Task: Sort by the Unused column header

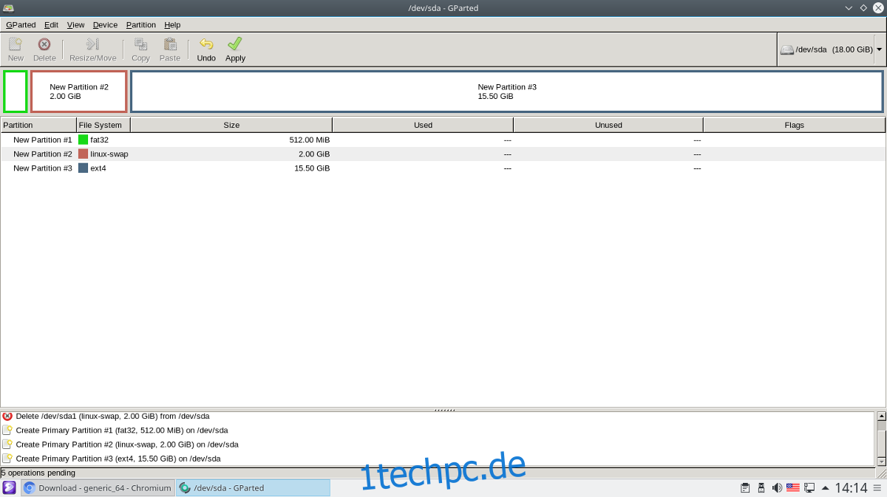Action: [x=608, y=125]
